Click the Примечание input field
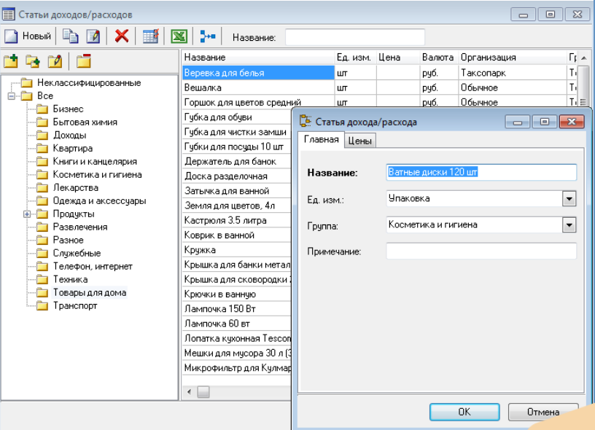 481,251
